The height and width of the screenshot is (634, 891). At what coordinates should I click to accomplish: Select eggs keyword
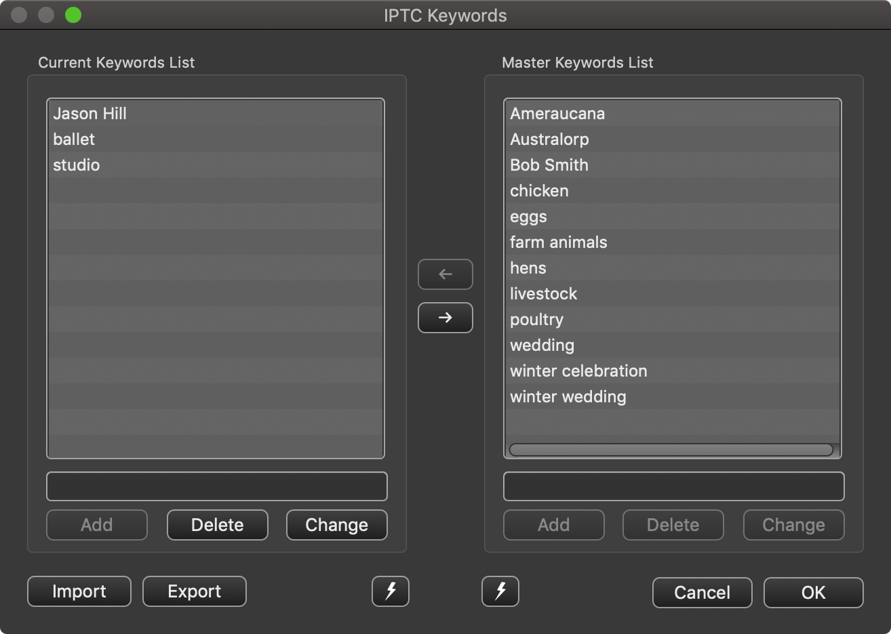coord(673,216)
